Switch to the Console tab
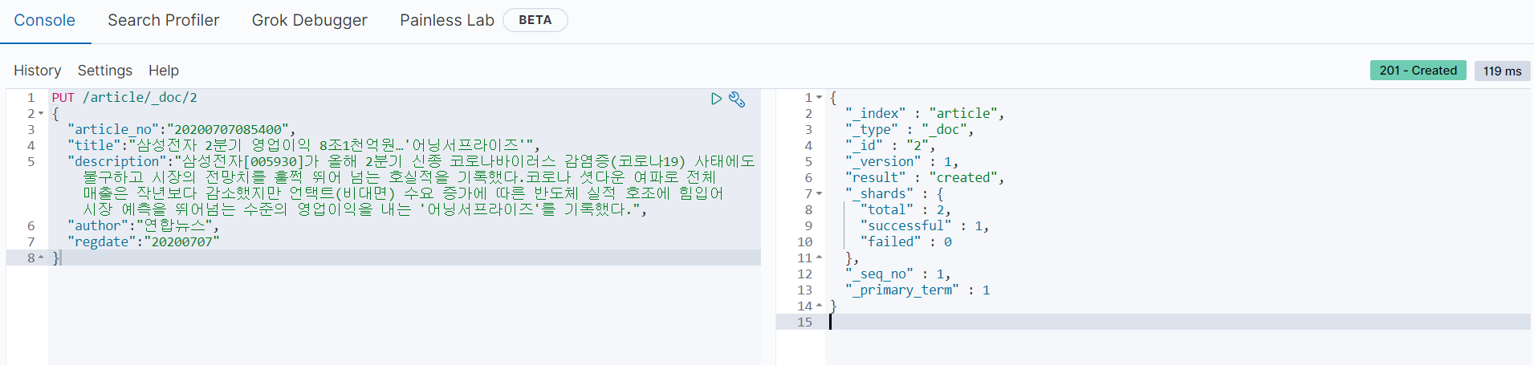Image resolution: width=1534 pixels, height=365 pixels. [45, 20]
